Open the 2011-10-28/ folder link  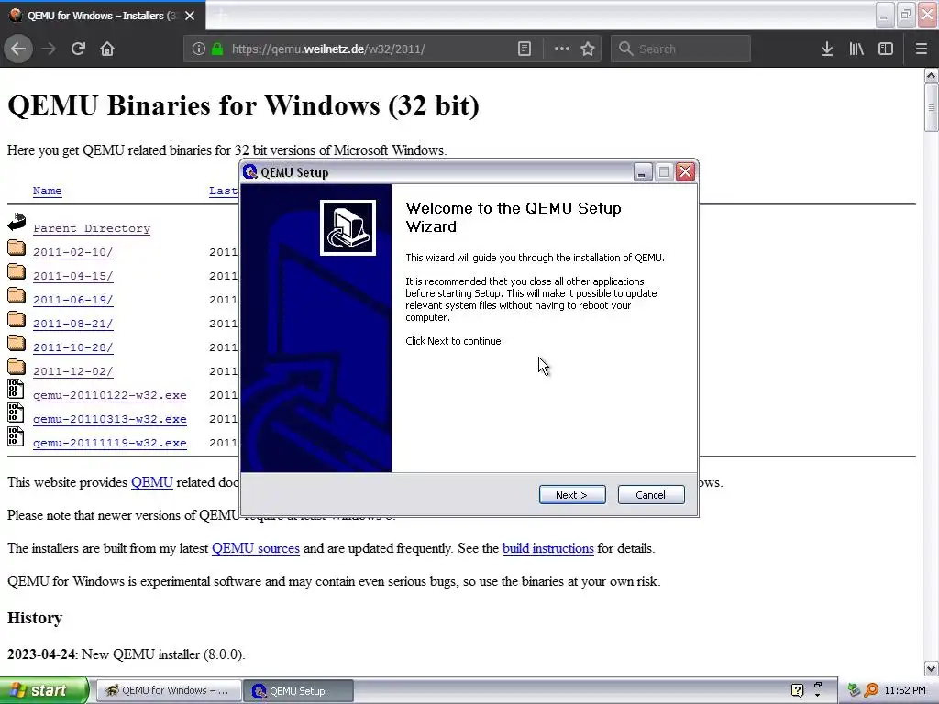(73, 347)
